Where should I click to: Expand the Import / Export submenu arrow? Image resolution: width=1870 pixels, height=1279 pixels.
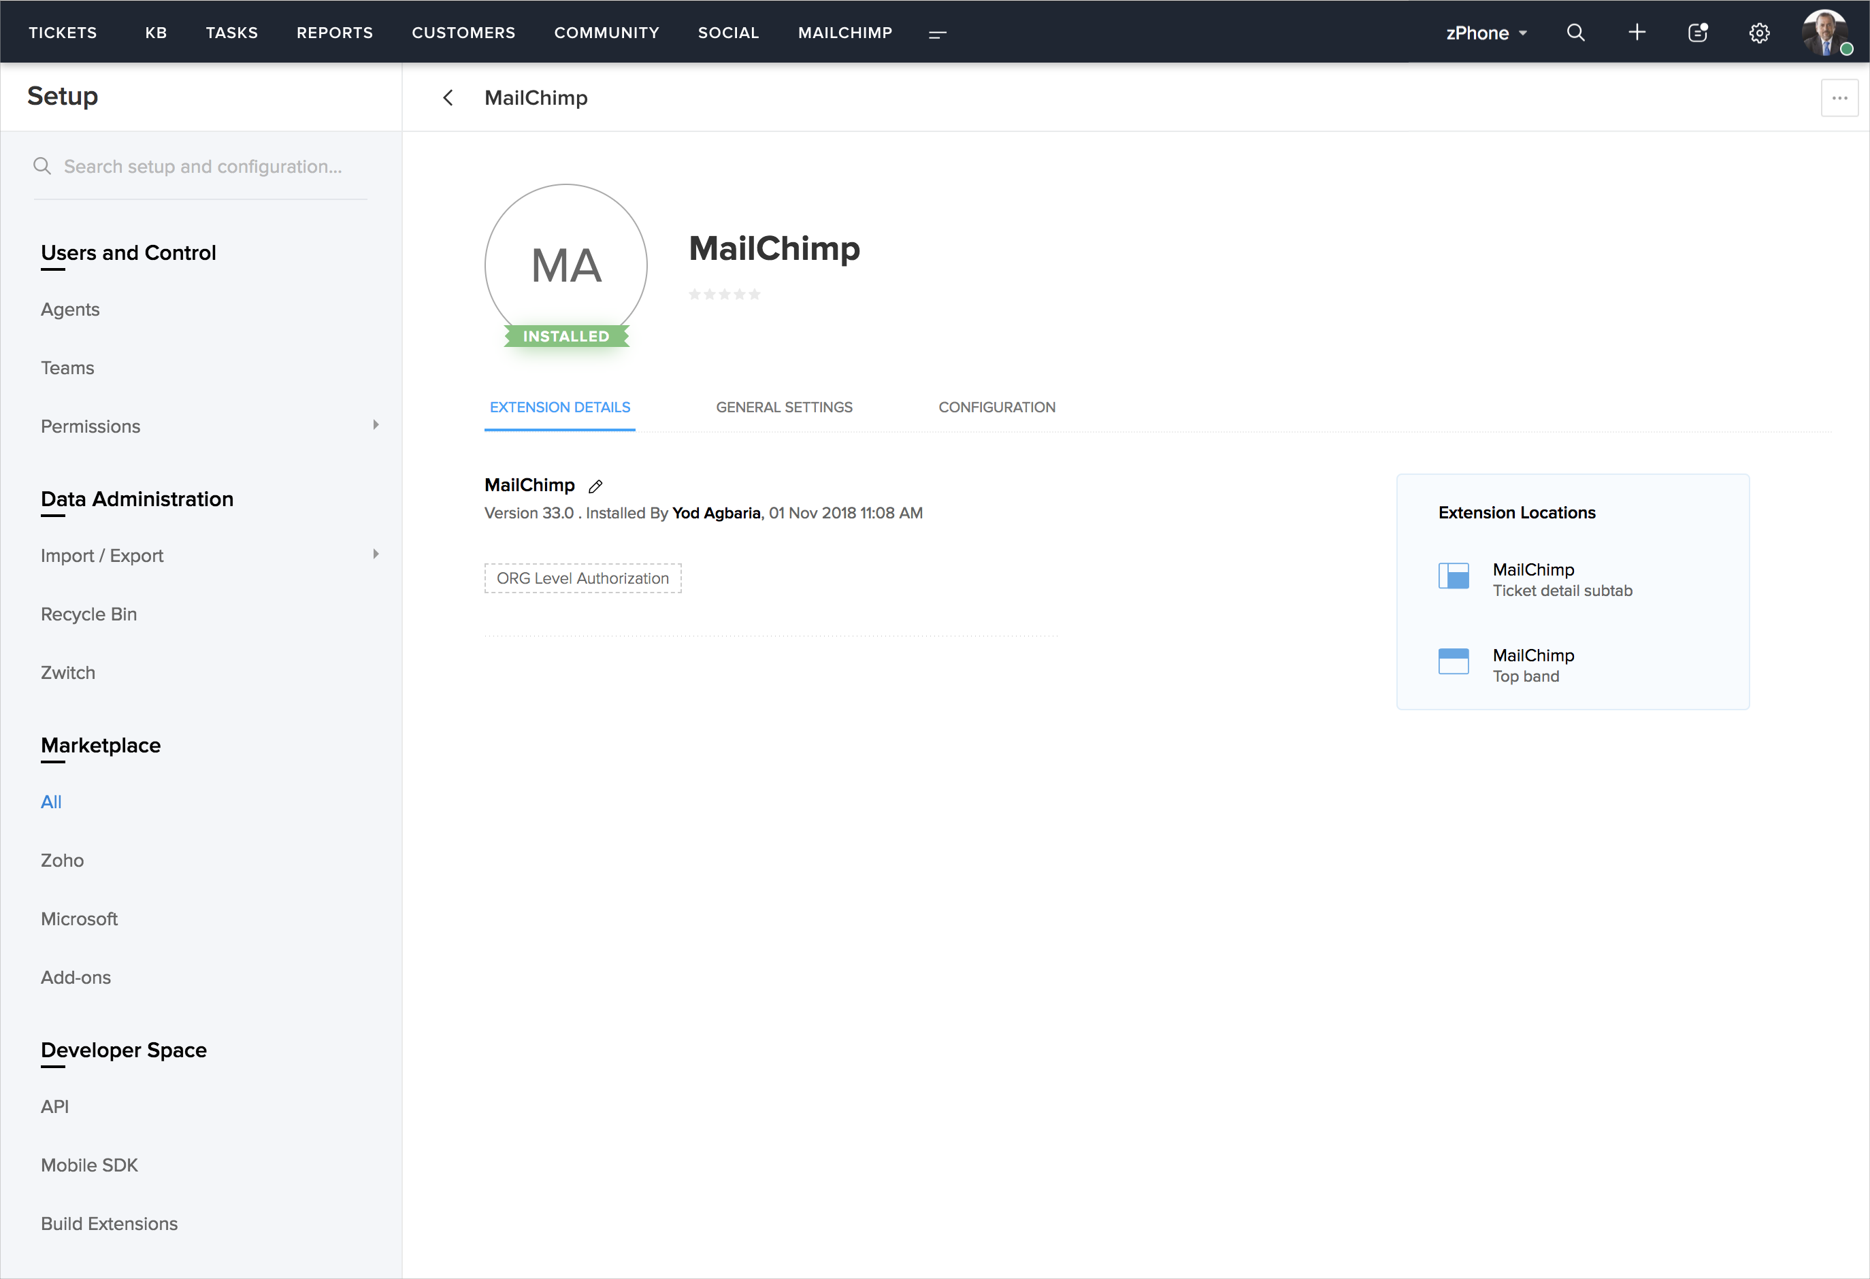[x=376, y=554]
